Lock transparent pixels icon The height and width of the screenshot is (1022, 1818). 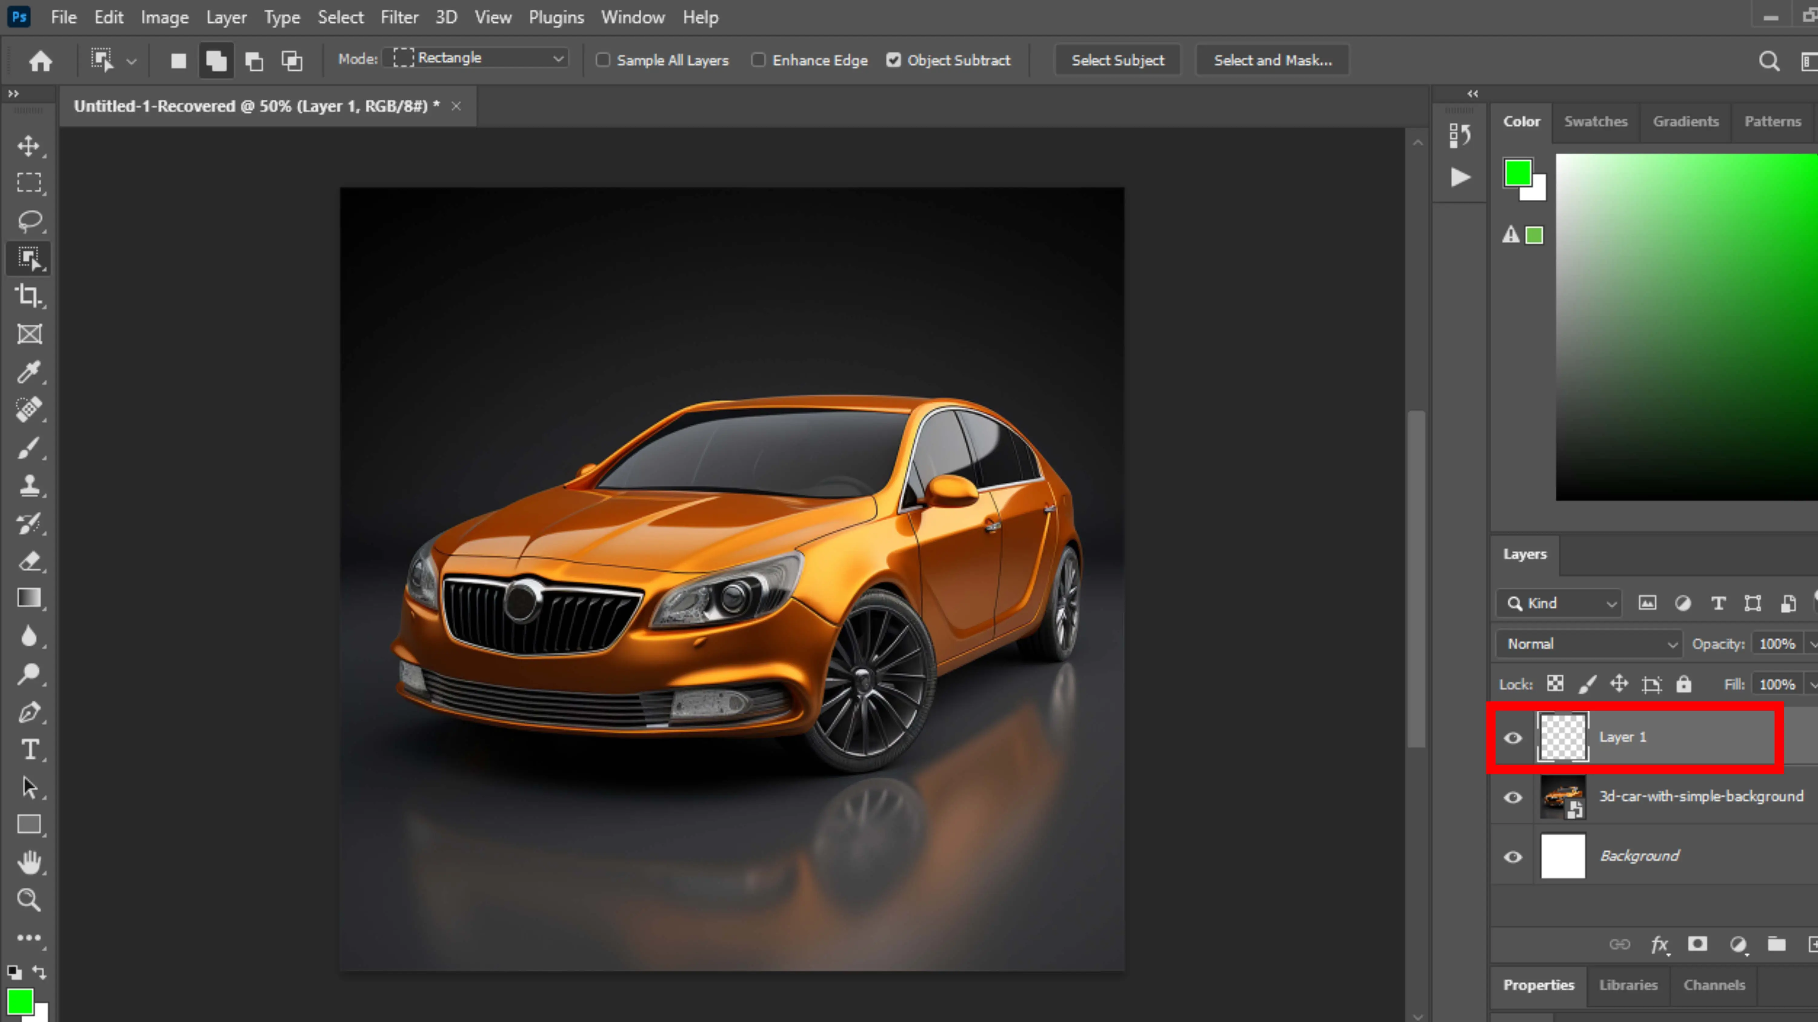[x=1555, y=683]
